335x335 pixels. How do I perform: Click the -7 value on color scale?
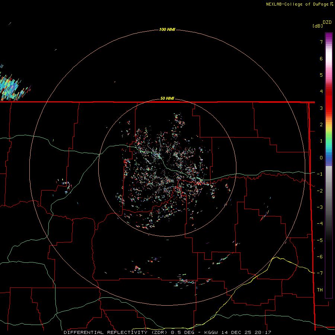click(x=320, y=273)
